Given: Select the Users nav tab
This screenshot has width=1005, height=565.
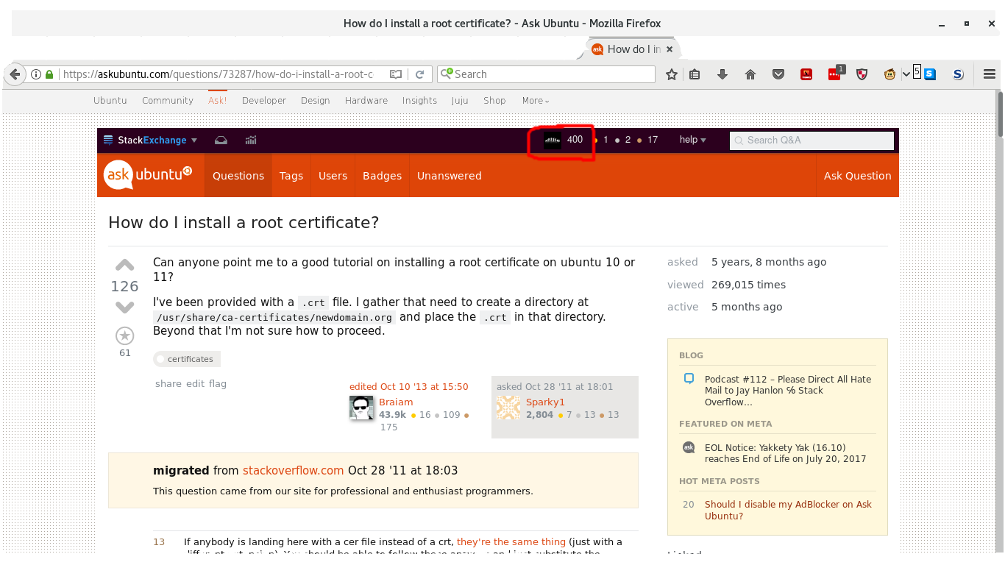Looking at the screenshot, I should (x=333, y=176).
